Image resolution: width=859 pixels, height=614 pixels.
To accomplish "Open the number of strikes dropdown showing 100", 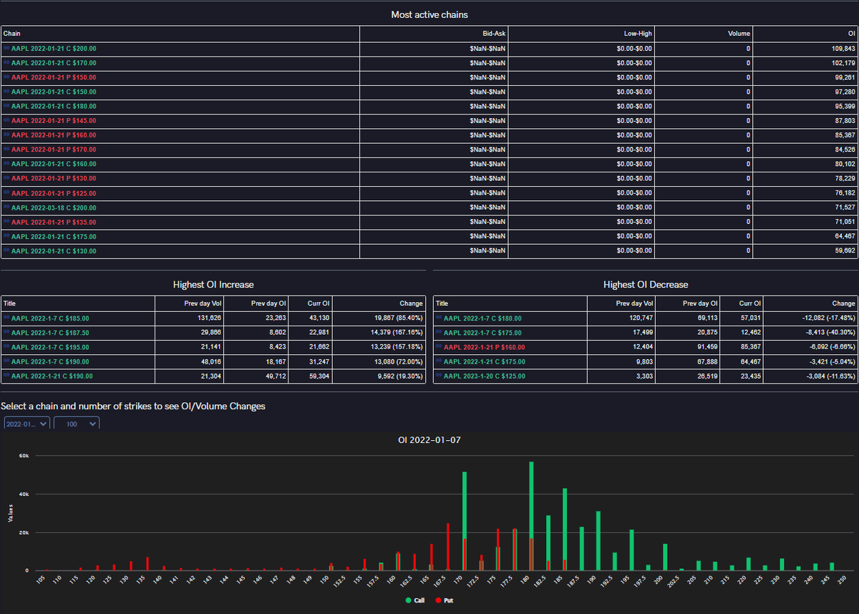I will click(77, 424).
